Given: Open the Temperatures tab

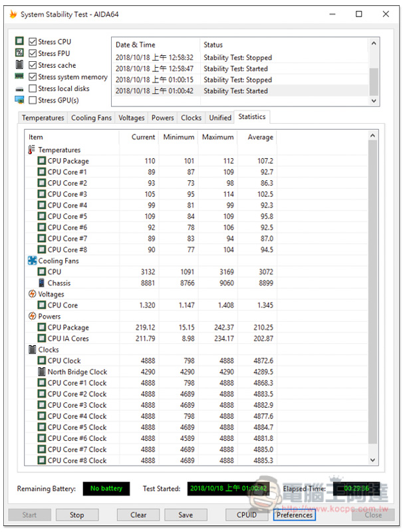Looking at the screenshot, I should (x=43, y=118).
